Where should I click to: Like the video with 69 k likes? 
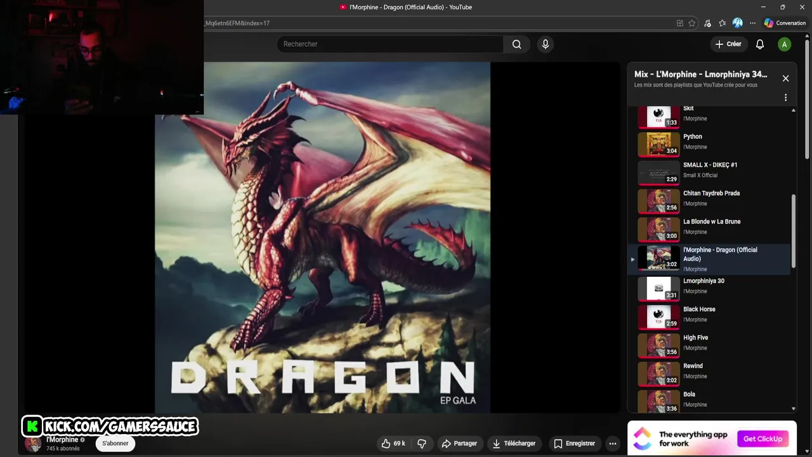pos(393,444)
